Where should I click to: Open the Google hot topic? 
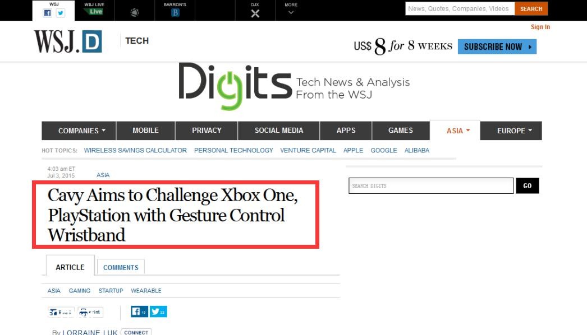tap(384, 150)
